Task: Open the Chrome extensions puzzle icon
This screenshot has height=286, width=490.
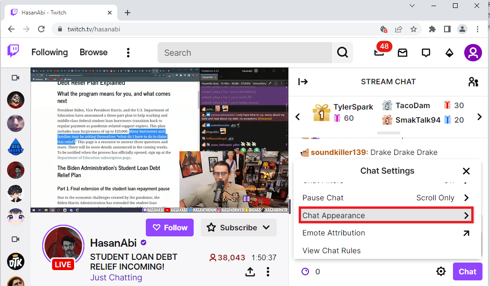Action: (x=432, y=29)
